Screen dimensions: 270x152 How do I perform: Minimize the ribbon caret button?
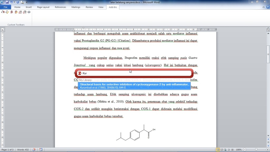[263, 7]
